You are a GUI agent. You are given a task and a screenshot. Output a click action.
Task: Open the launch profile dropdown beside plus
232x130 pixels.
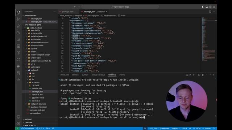(x=196, y=75)
